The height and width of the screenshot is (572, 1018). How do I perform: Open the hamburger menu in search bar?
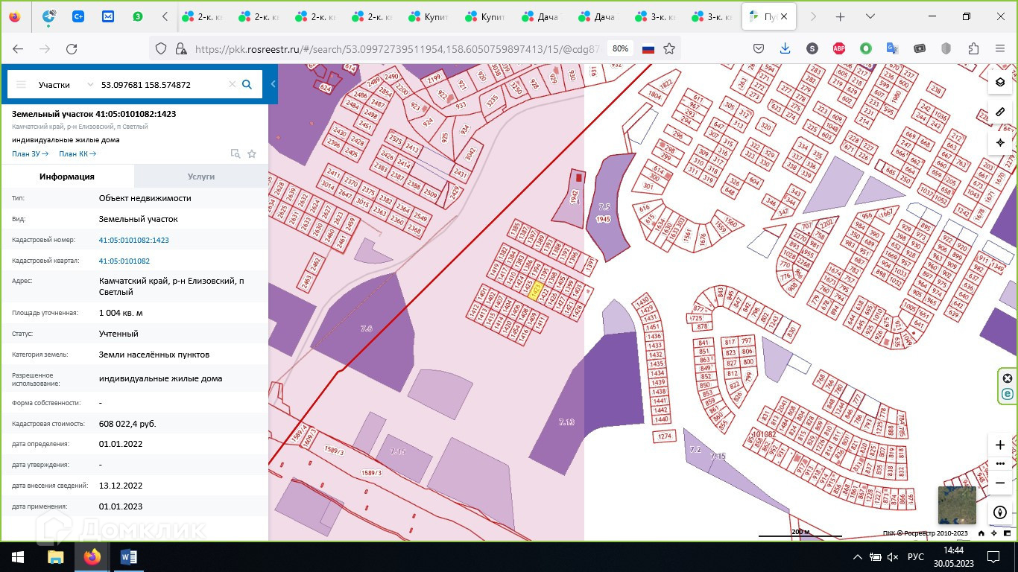tap(21, 85)
